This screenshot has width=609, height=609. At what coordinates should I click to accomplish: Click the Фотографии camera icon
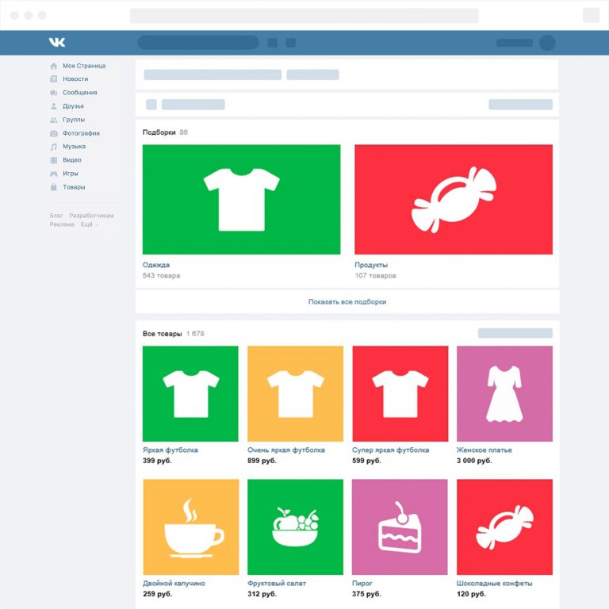(54, 133)
